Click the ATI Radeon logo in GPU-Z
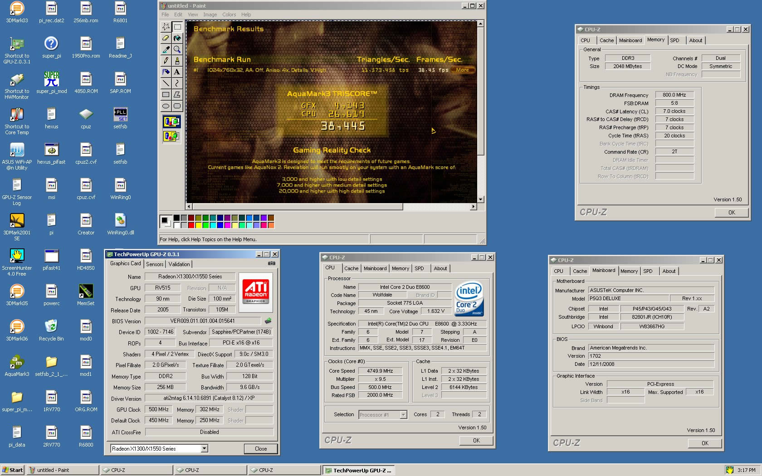 coord(256,291)
